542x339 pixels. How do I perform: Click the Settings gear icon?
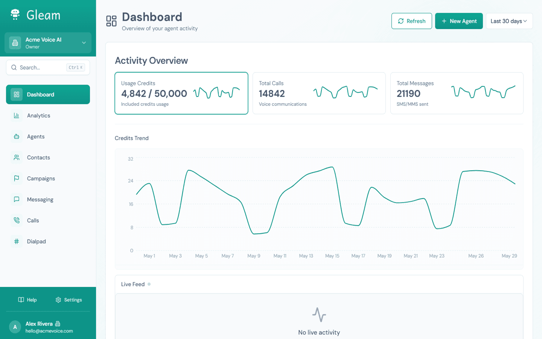[x=58, y=300]
